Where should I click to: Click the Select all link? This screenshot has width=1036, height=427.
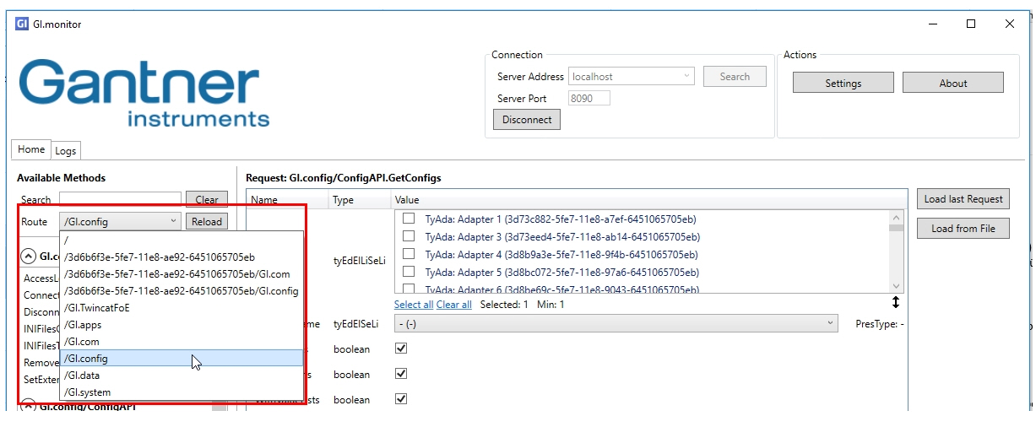(x=414, y=305)
